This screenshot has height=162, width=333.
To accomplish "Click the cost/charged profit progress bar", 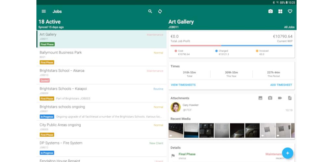I will coord(232,45).
